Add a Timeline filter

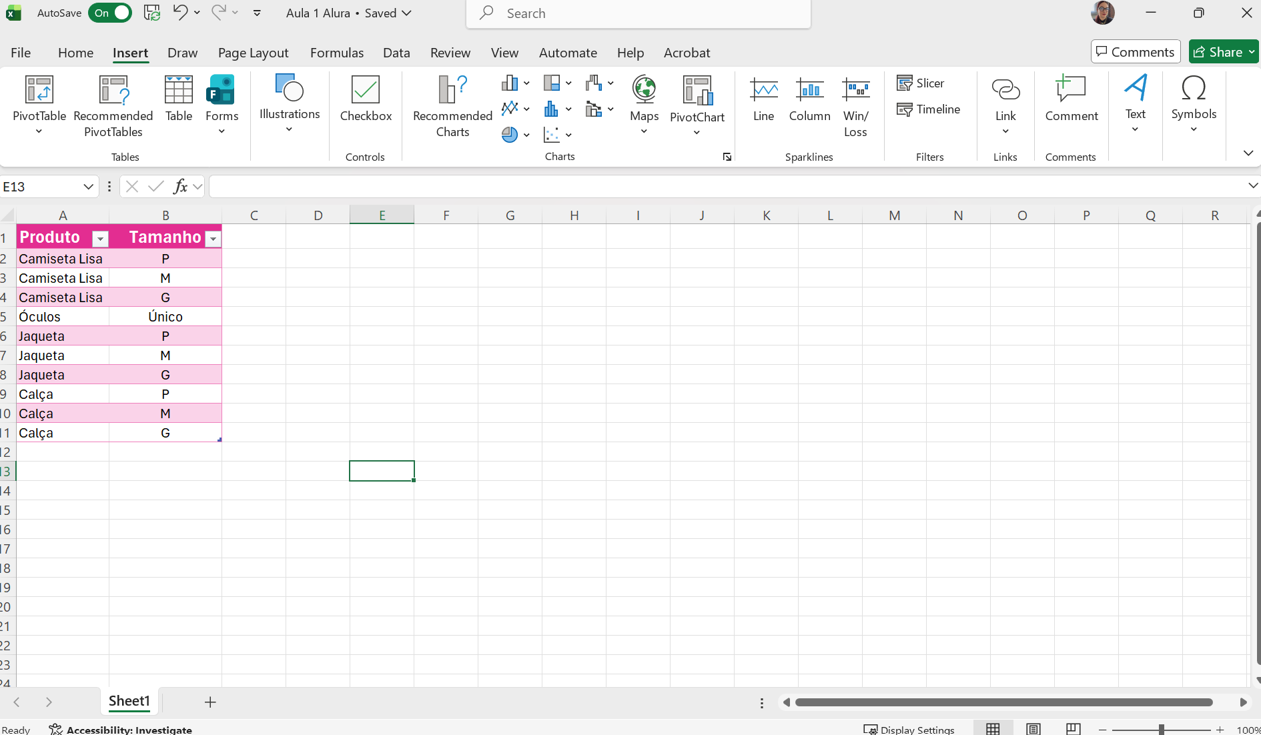[929, 109]
